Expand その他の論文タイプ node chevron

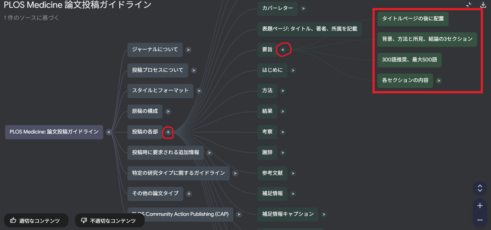[x=189, y=194]
